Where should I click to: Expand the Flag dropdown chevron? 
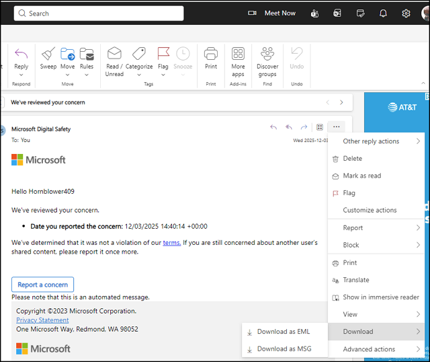point(163,75)
